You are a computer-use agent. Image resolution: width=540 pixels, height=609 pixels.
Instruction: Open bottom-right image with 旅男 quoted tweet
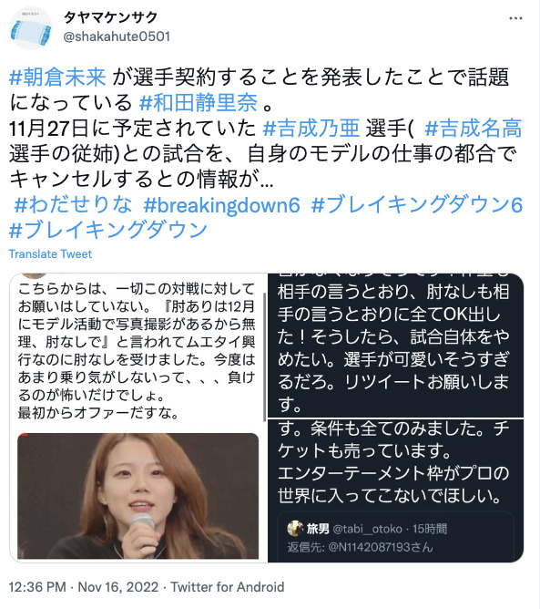pos(396,490)
